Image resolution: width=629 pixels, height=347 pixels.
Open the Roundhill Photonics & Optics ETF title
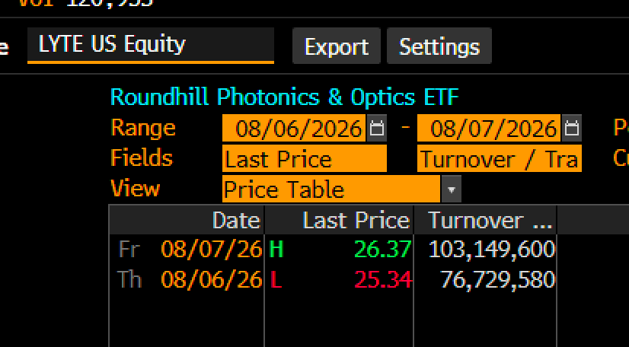click(284, 97)
